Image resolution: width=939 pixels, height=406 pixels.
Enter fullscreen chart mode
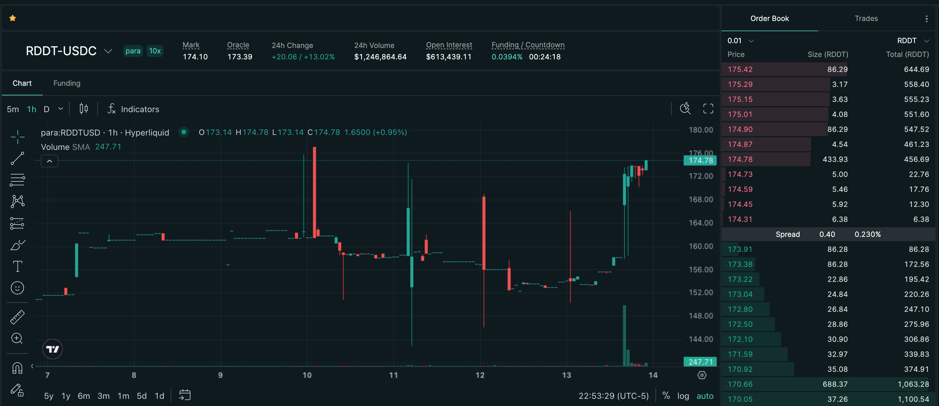pyautogui.click(x=708, y=109)
